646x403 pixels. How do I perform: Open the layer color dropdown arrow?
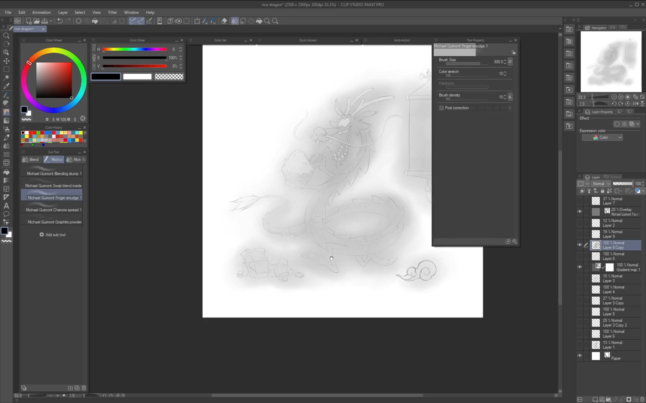(x=643, y=191)
